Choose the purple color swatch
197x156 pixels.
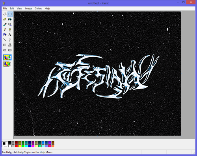(x=33, y=142)
